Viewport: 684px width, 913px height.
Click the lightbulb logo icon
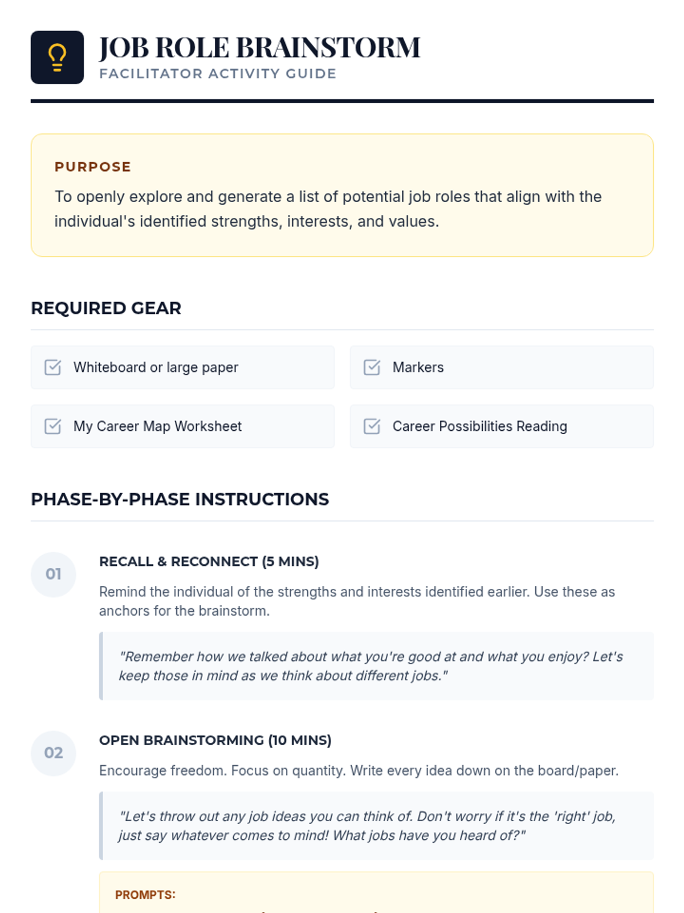tap(57, 58)
